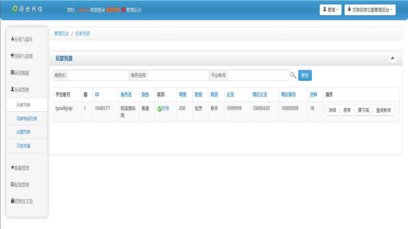Click 登录账号 button for lyzwlkjvip

coord(383,110)
